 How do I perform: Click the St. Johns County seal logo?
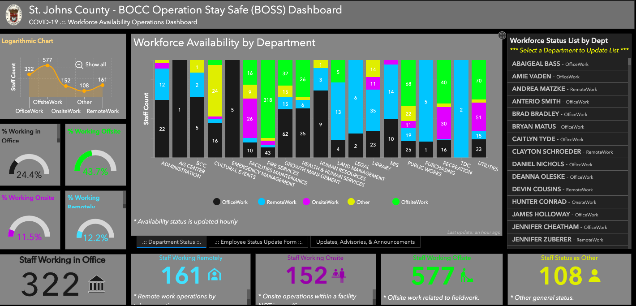tap(14, 15)
